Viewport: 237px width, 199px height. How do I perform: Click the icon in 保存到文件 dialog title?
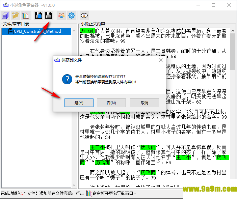[x=57, y=60]
